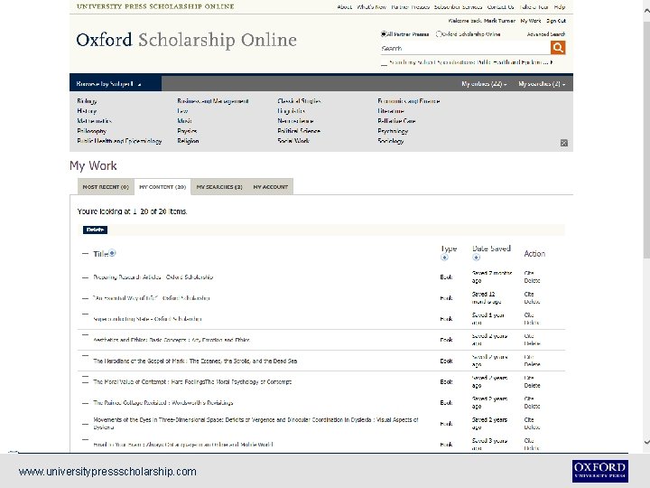Toggle the select-all checkbox beside Title
The width and height of the screenshot is (650, 488).
pyautogui.click(x=85, y=254)
